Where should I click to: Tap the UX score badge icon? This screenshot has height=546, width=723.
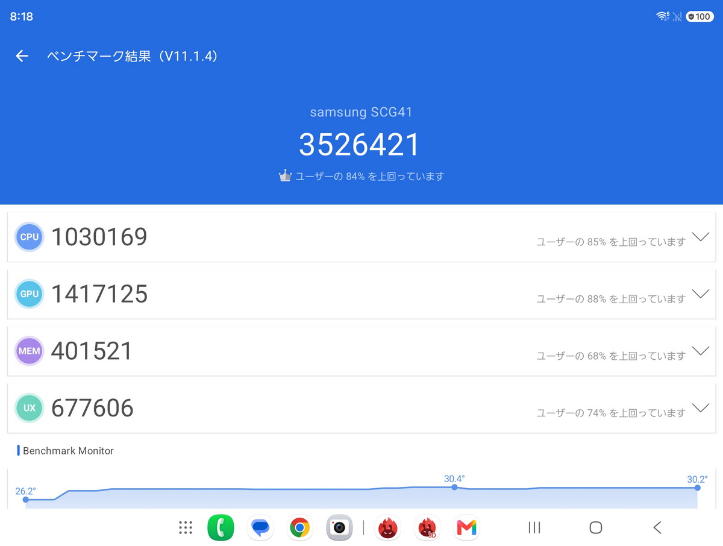(30, 408)
